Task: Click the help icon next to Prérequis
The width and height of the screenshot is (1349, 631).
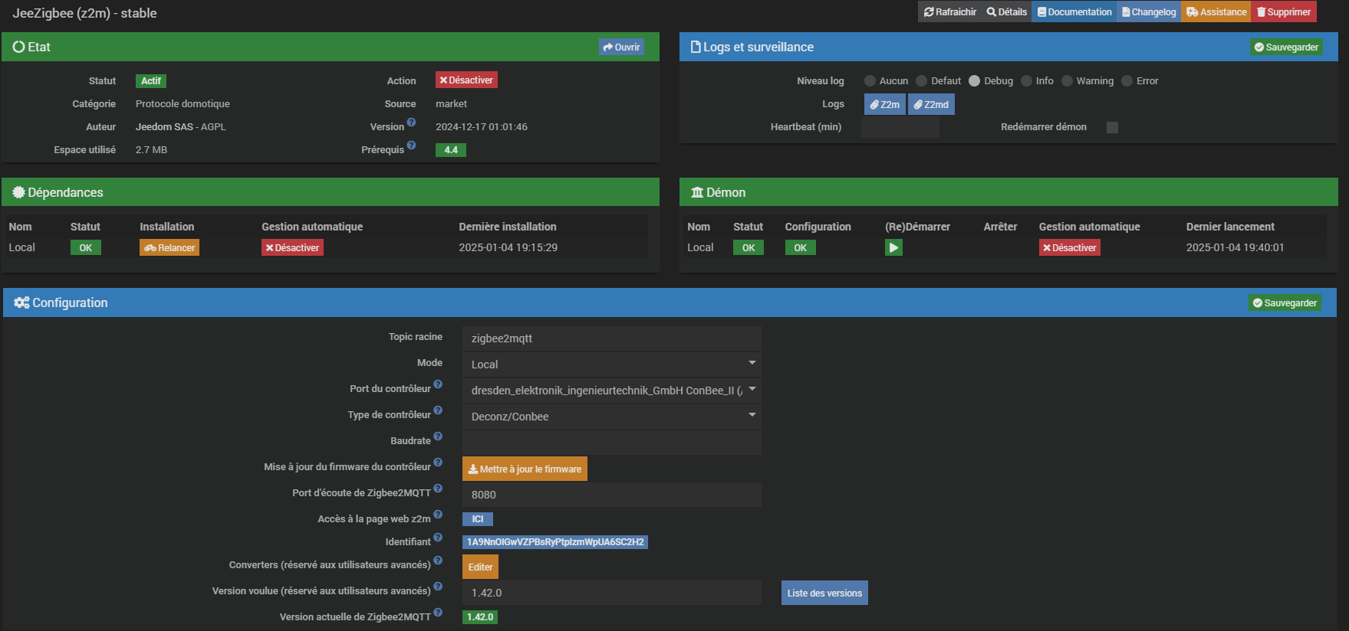Action: (x=411, y=145)
